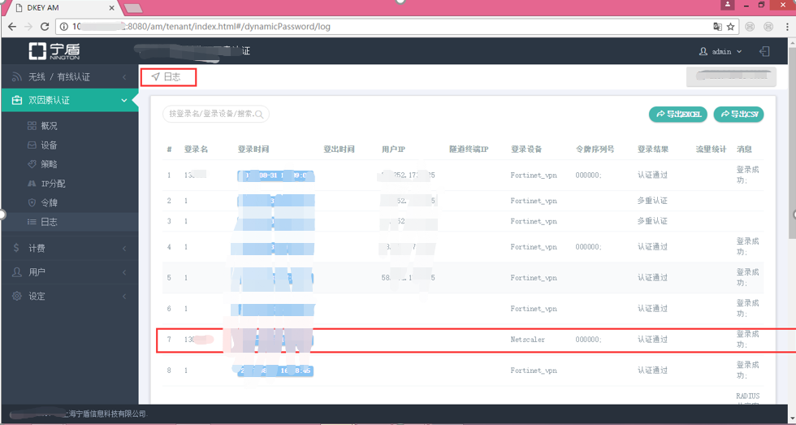Screen dimensions: 796x425
Task: Click Netscaler in row 7
Action: click(x=527, y=339)
